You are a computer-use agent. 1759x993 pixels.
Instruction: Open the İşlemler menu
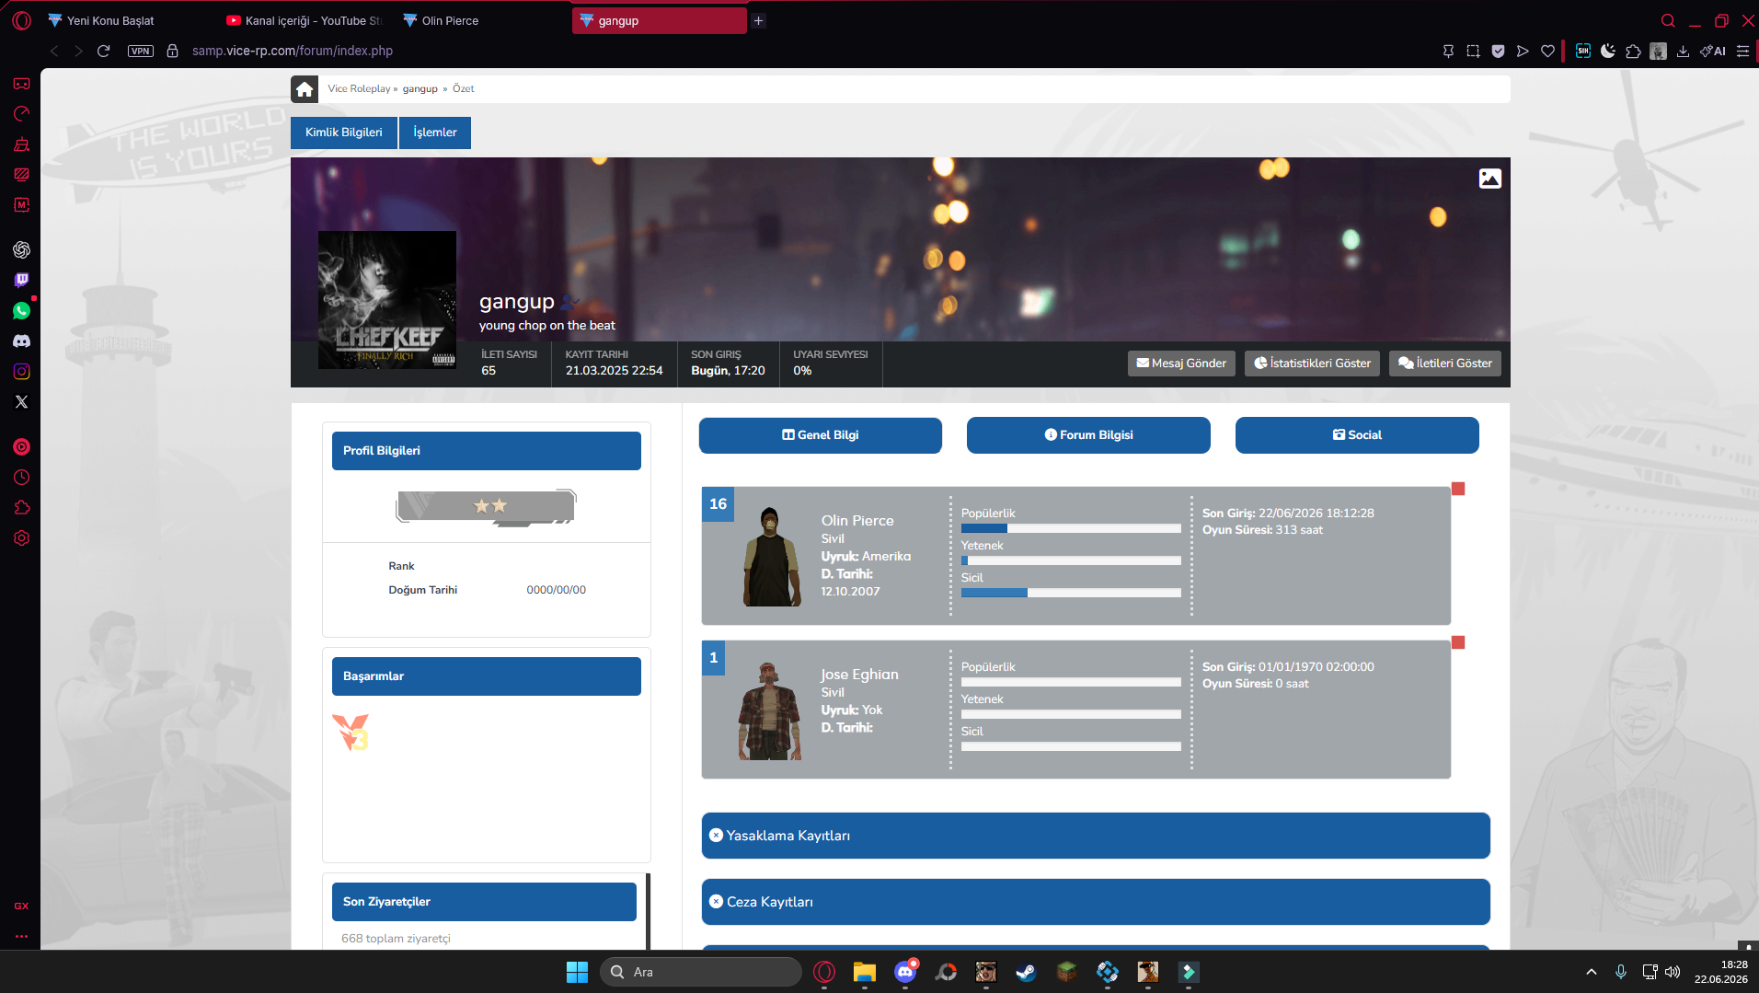tap(435, 133)
